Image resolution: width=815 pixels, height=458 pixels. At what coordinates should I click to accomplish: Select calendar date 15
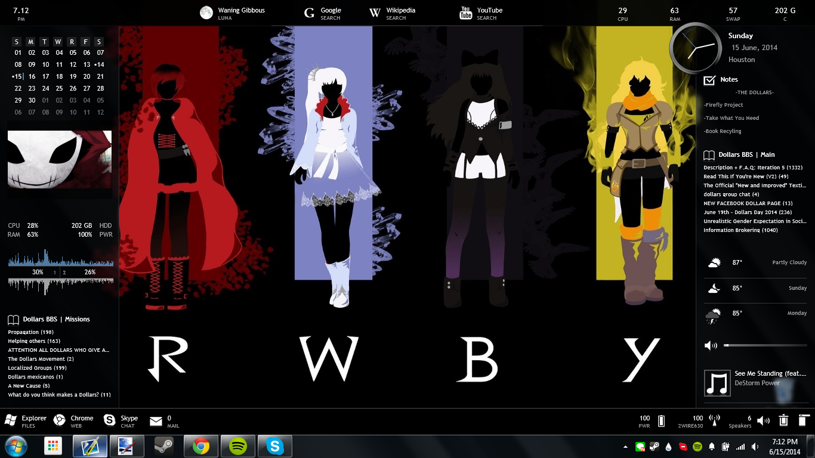pos(18,76)
